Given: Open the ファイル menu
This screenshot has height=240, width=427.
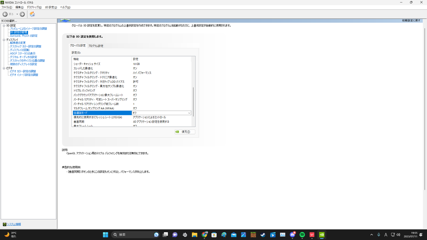Looking at the screenshot, I should (x=7, y=7).
